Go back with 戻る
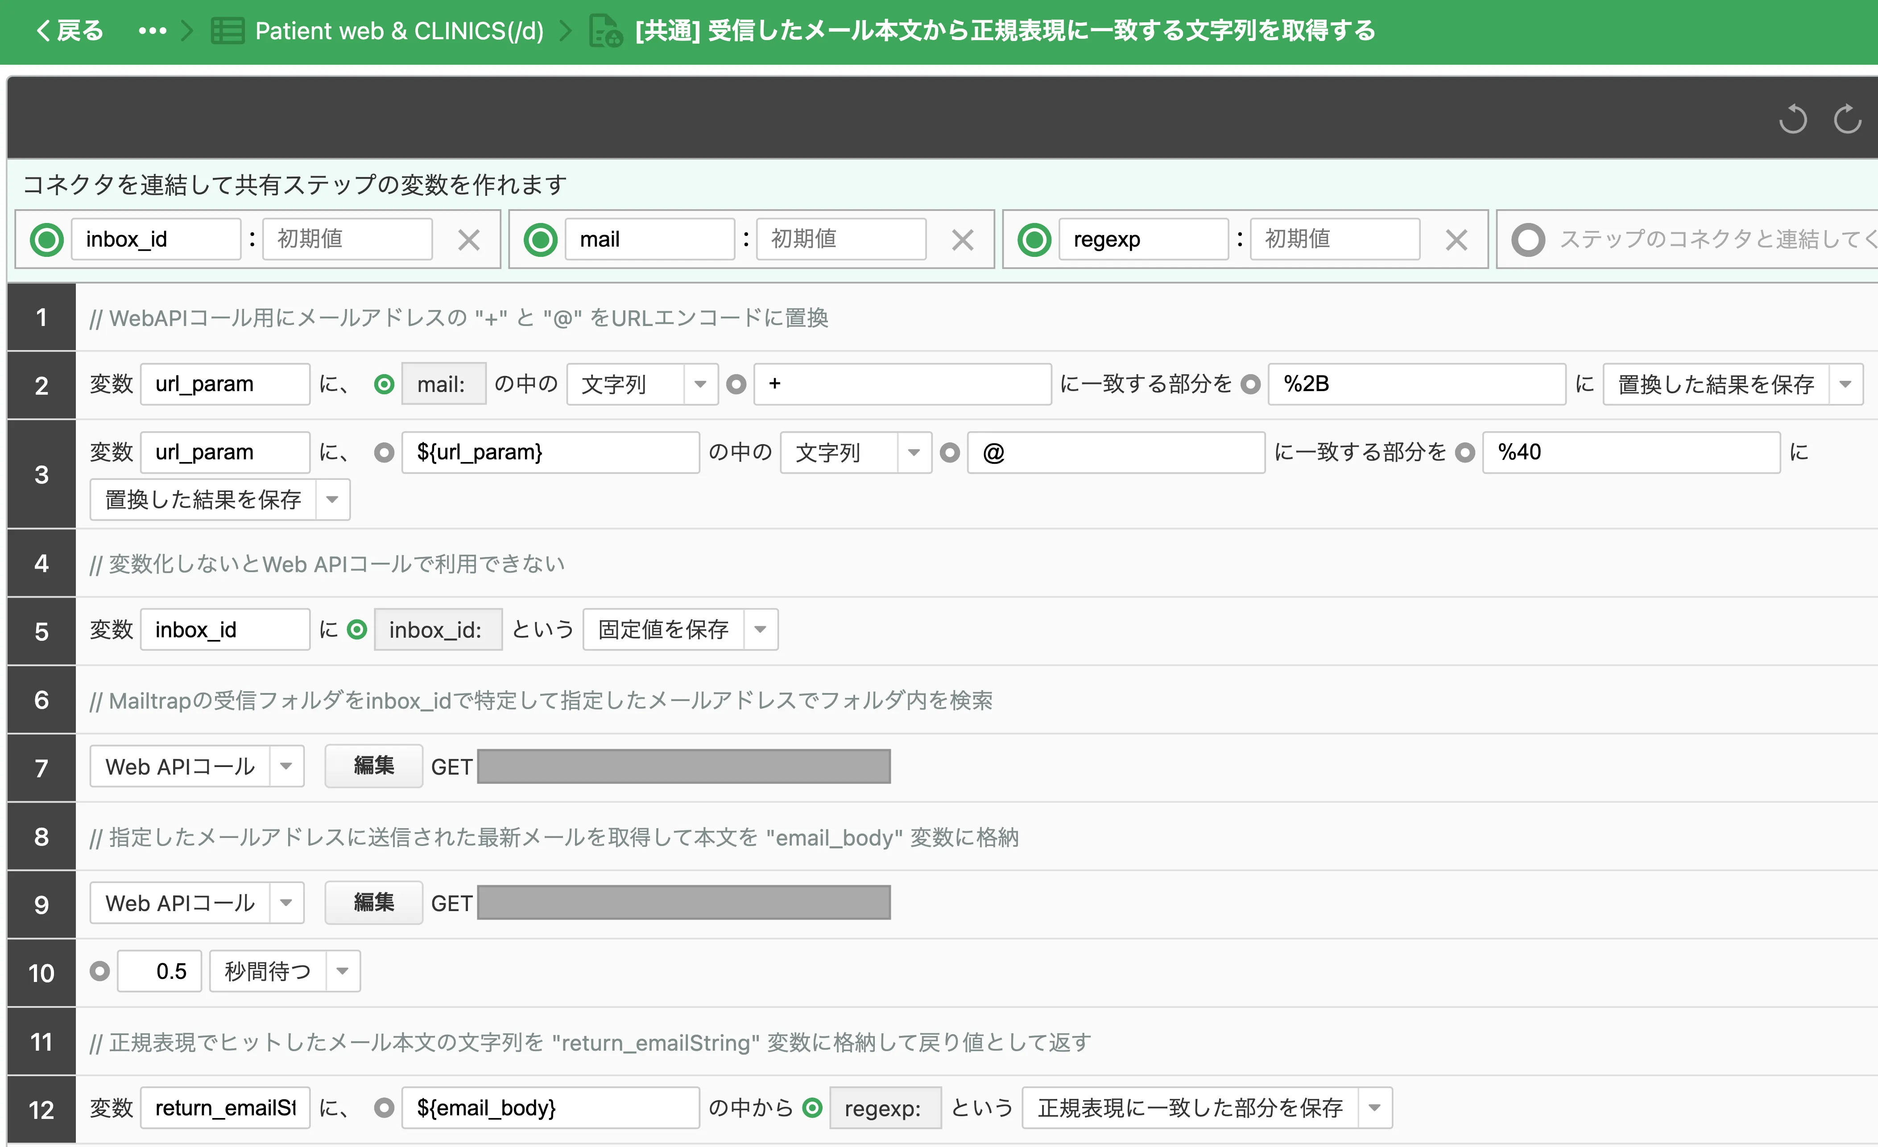This screenshot has width=1878, height=1147. [70, 30]
